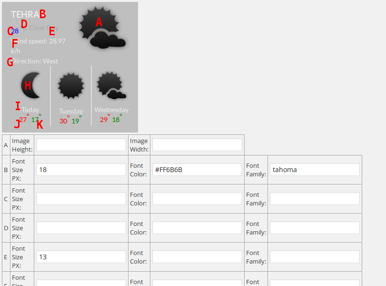The width and height of the screenshot is (386, 286).
Task: Click the k/h wind unit text
Action: coord(16,51)
